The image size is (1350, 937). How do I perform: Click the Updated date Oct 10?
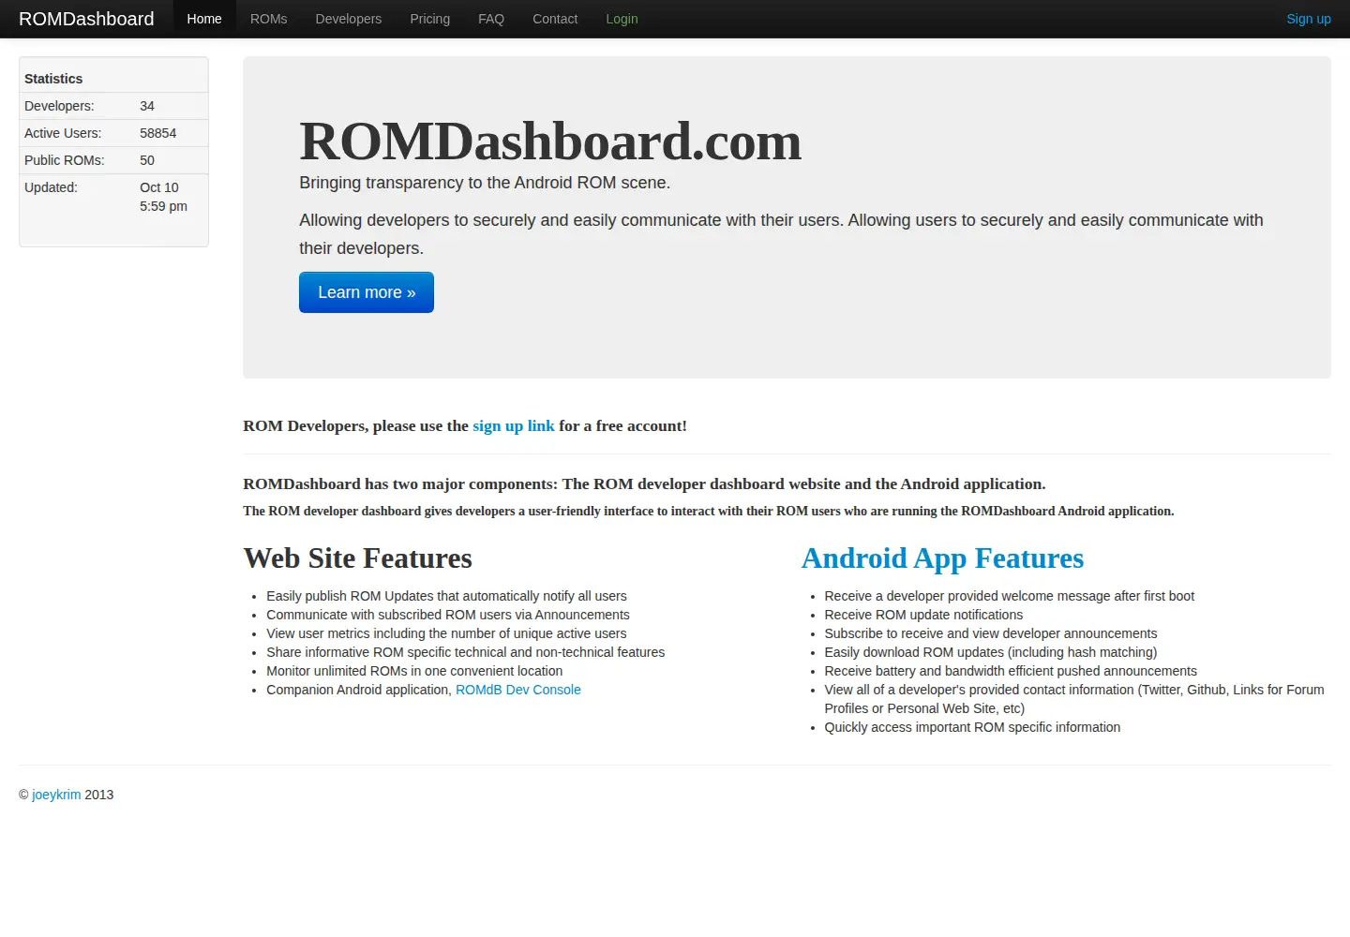tap(159, 187)
